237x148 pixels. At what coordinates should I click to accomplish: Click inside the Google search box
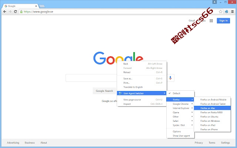pyautogui.click(x=91, y=78)
